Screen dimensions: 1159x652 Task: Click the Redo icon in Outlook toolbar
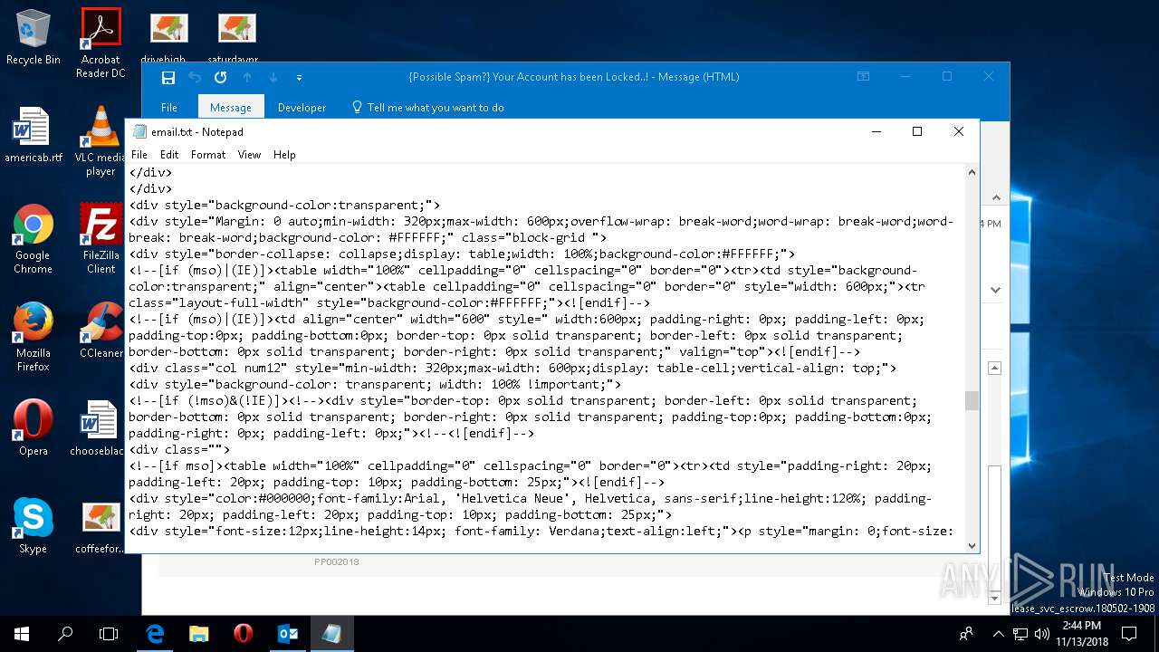pyautogui.click(x=220, y=77)
